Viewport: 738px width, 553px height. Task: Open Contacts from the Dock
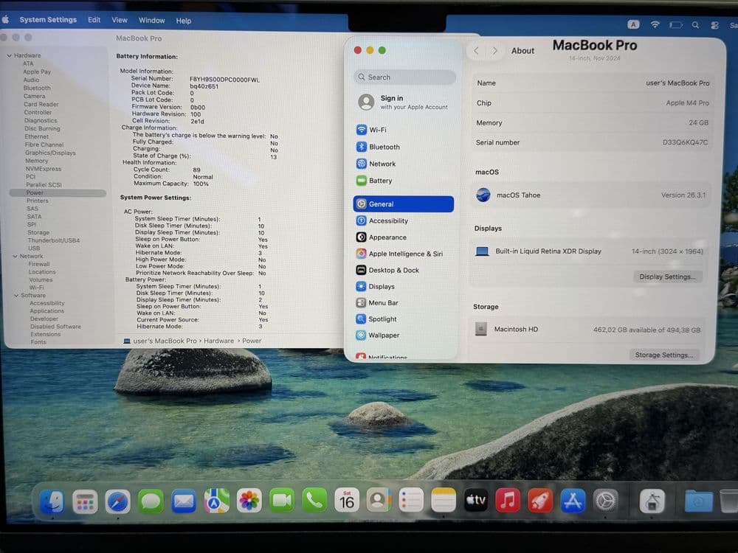(x=379, y=501)
